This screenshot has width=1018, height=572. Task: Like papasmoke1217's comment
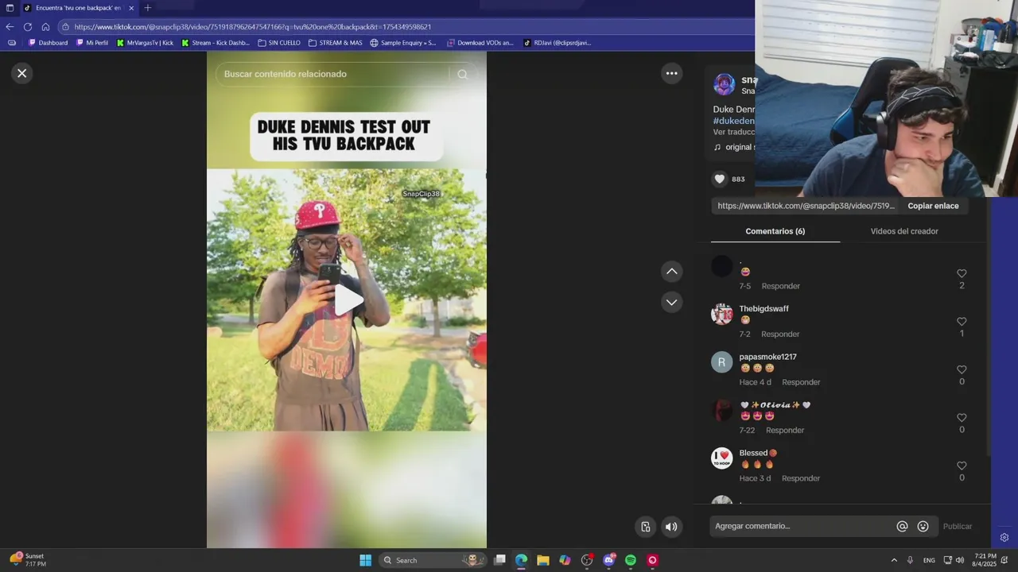click(x=962, y=369)
